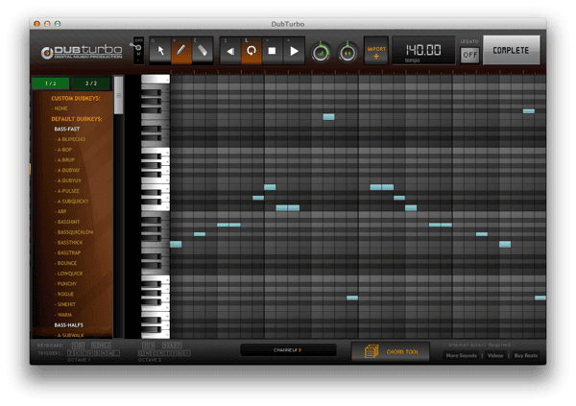The image size is (576, 406).
Task: Toggle the snap OFF switch near logo
Action: coord(138,51)
